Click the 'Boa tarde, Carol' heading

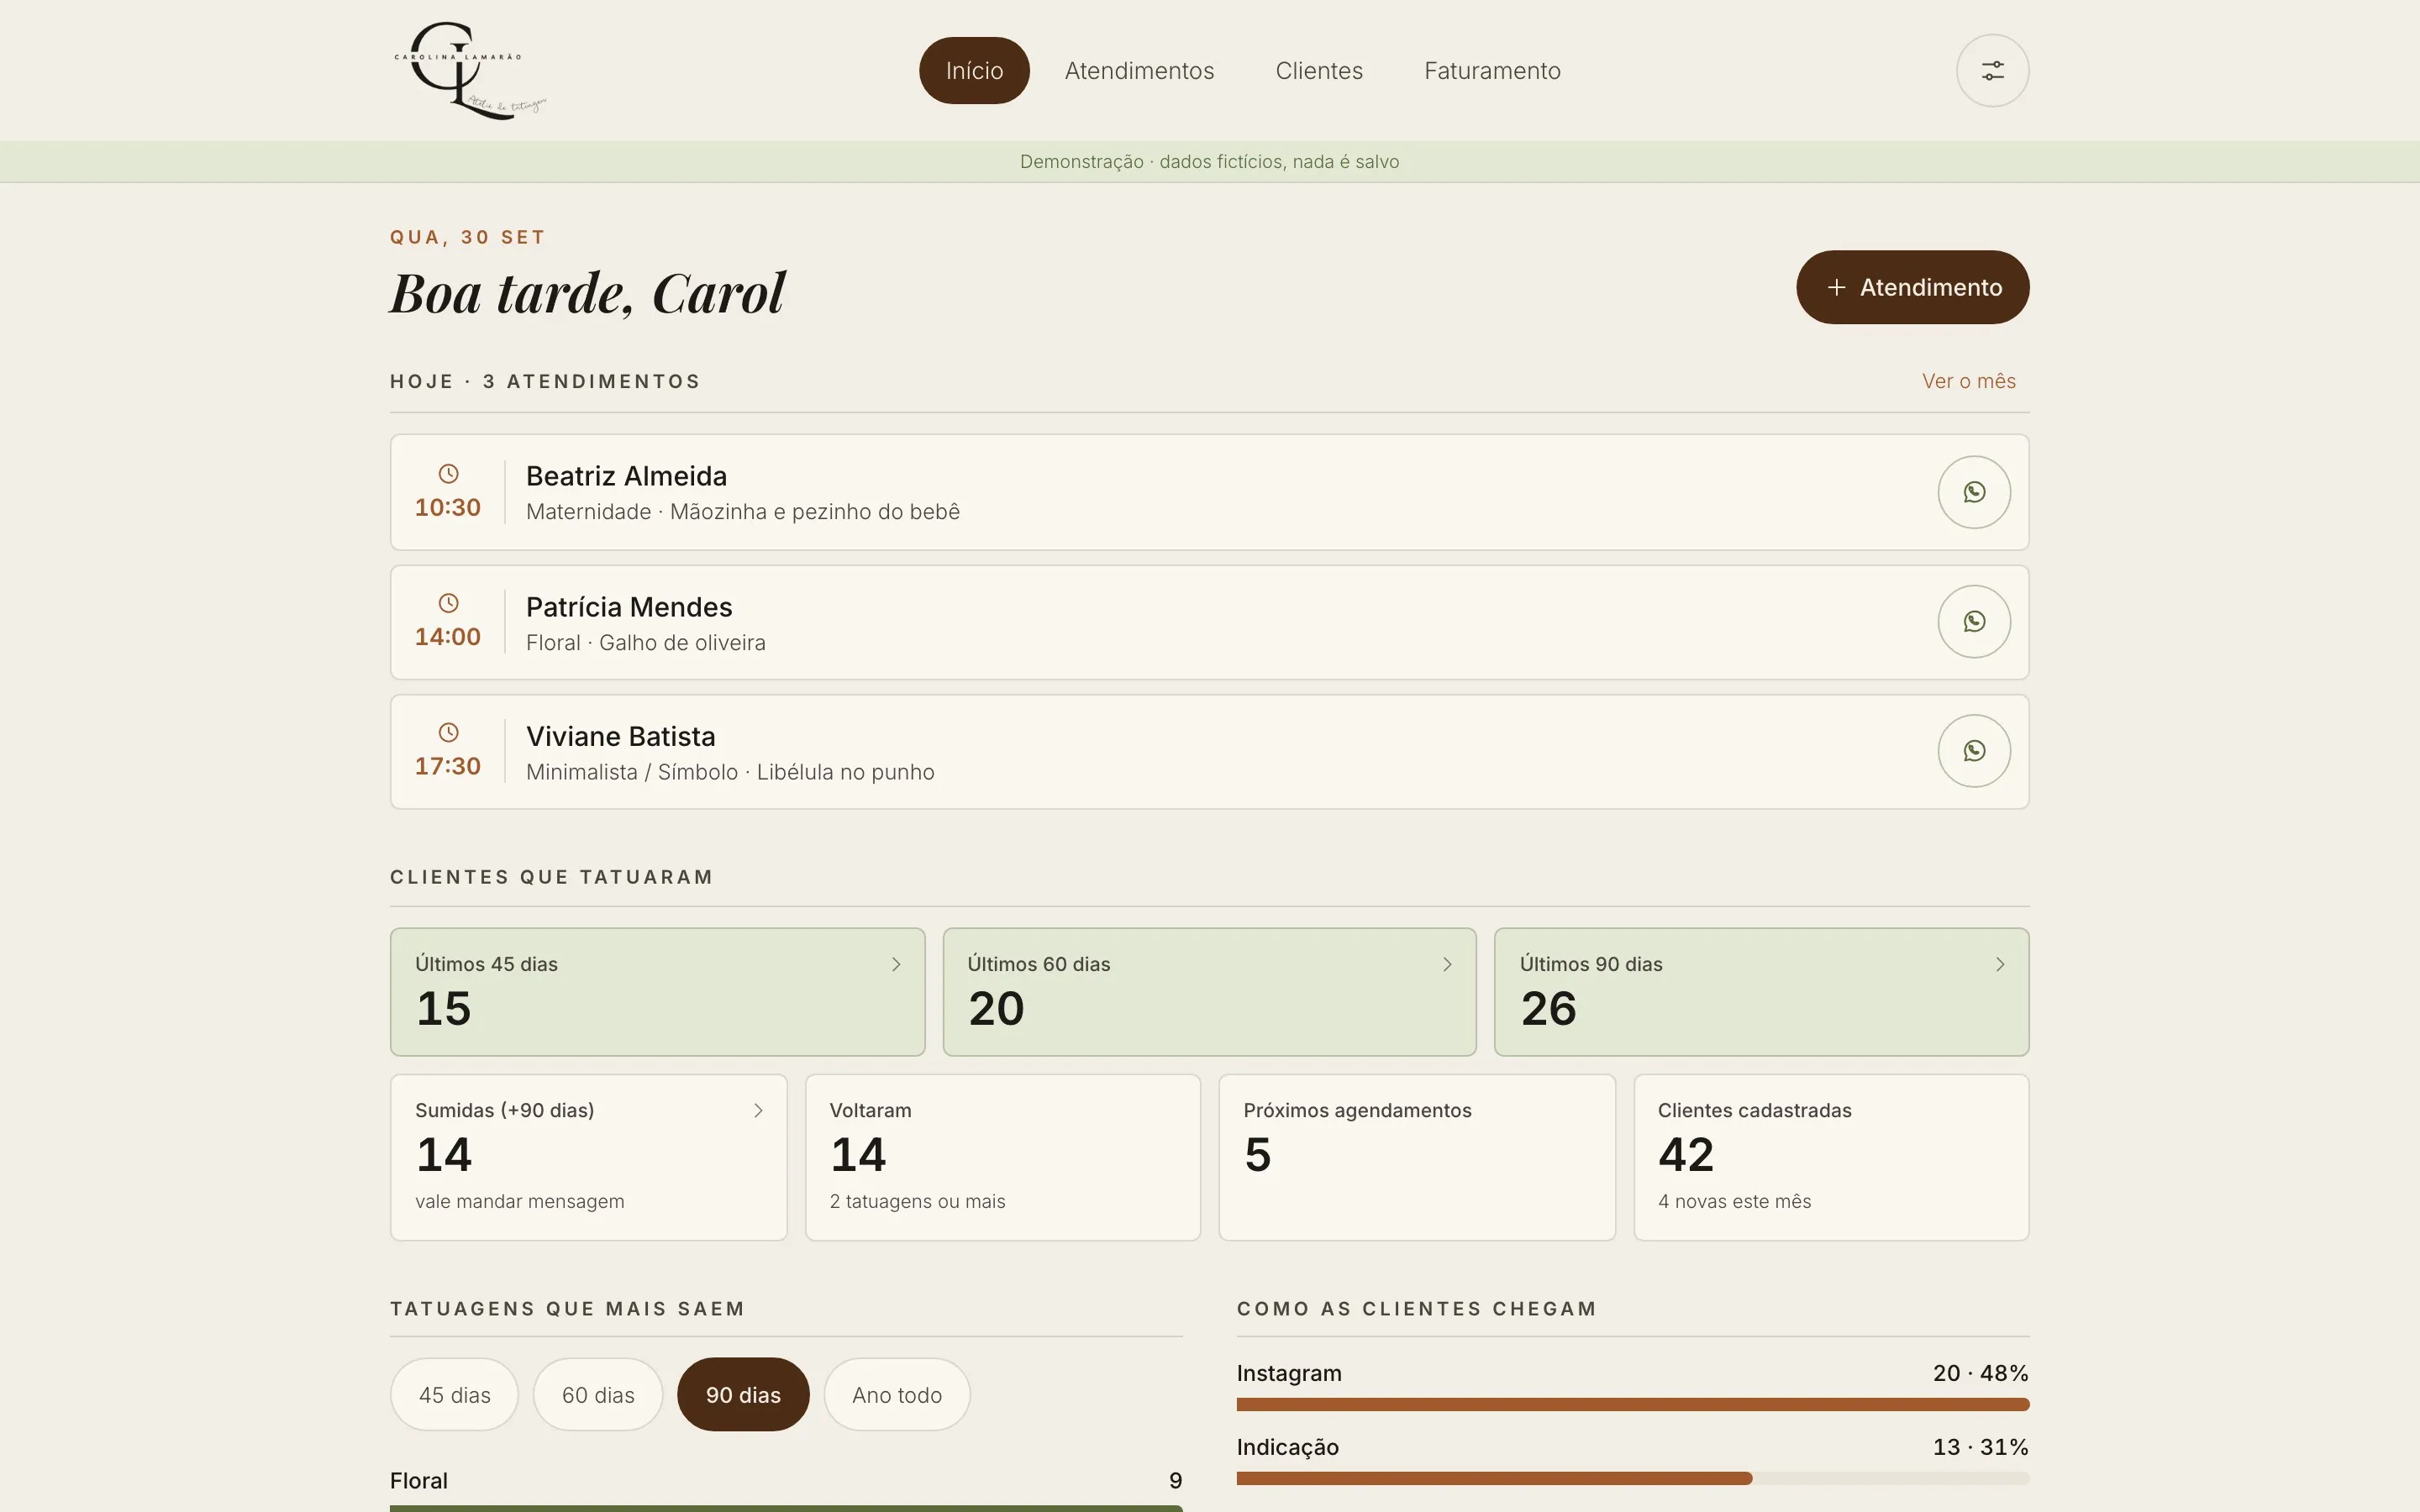[x=587, y=294]
